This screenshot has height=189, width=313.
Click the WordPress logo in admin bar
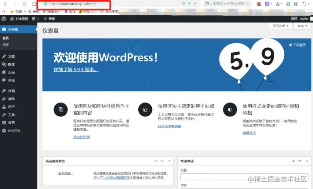pos(4,19)
